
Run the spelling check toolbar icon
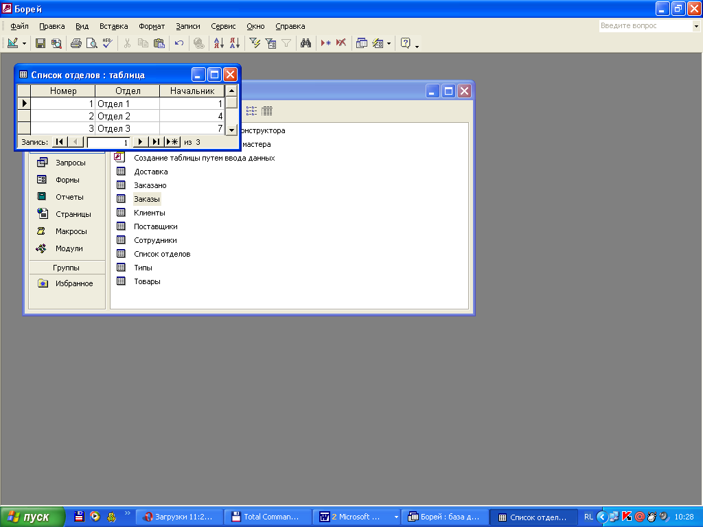point(108,43)
